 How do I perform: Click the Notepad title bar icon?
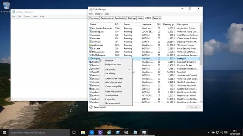tap(14, 12)
